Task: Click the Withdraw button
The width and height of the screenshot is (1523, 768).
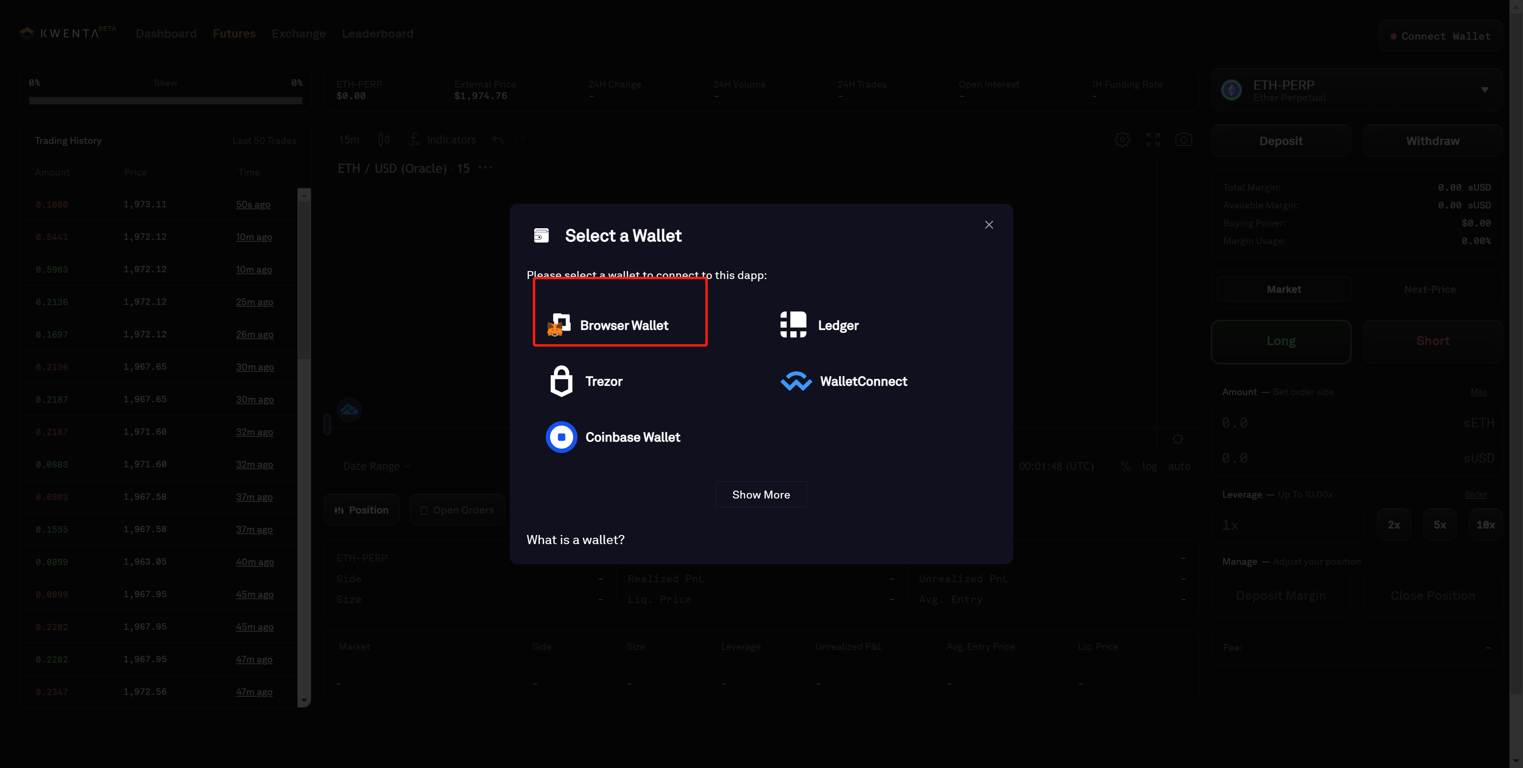Action: click(x=1433, y=141)
